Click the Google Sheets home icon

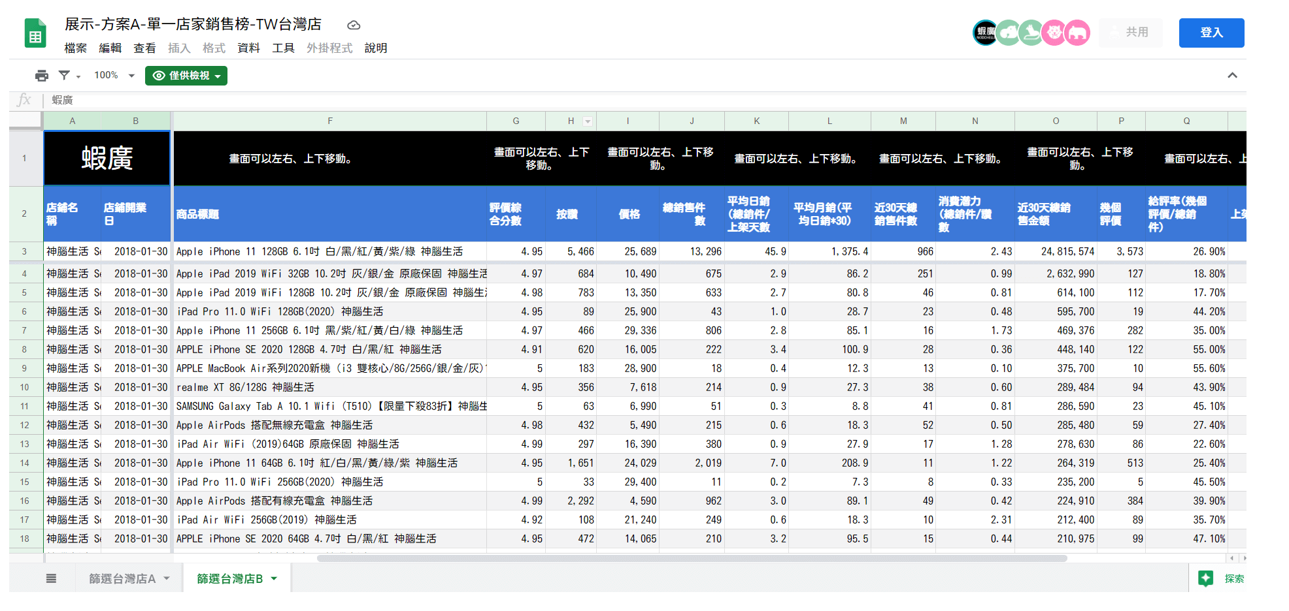point(35,34)
